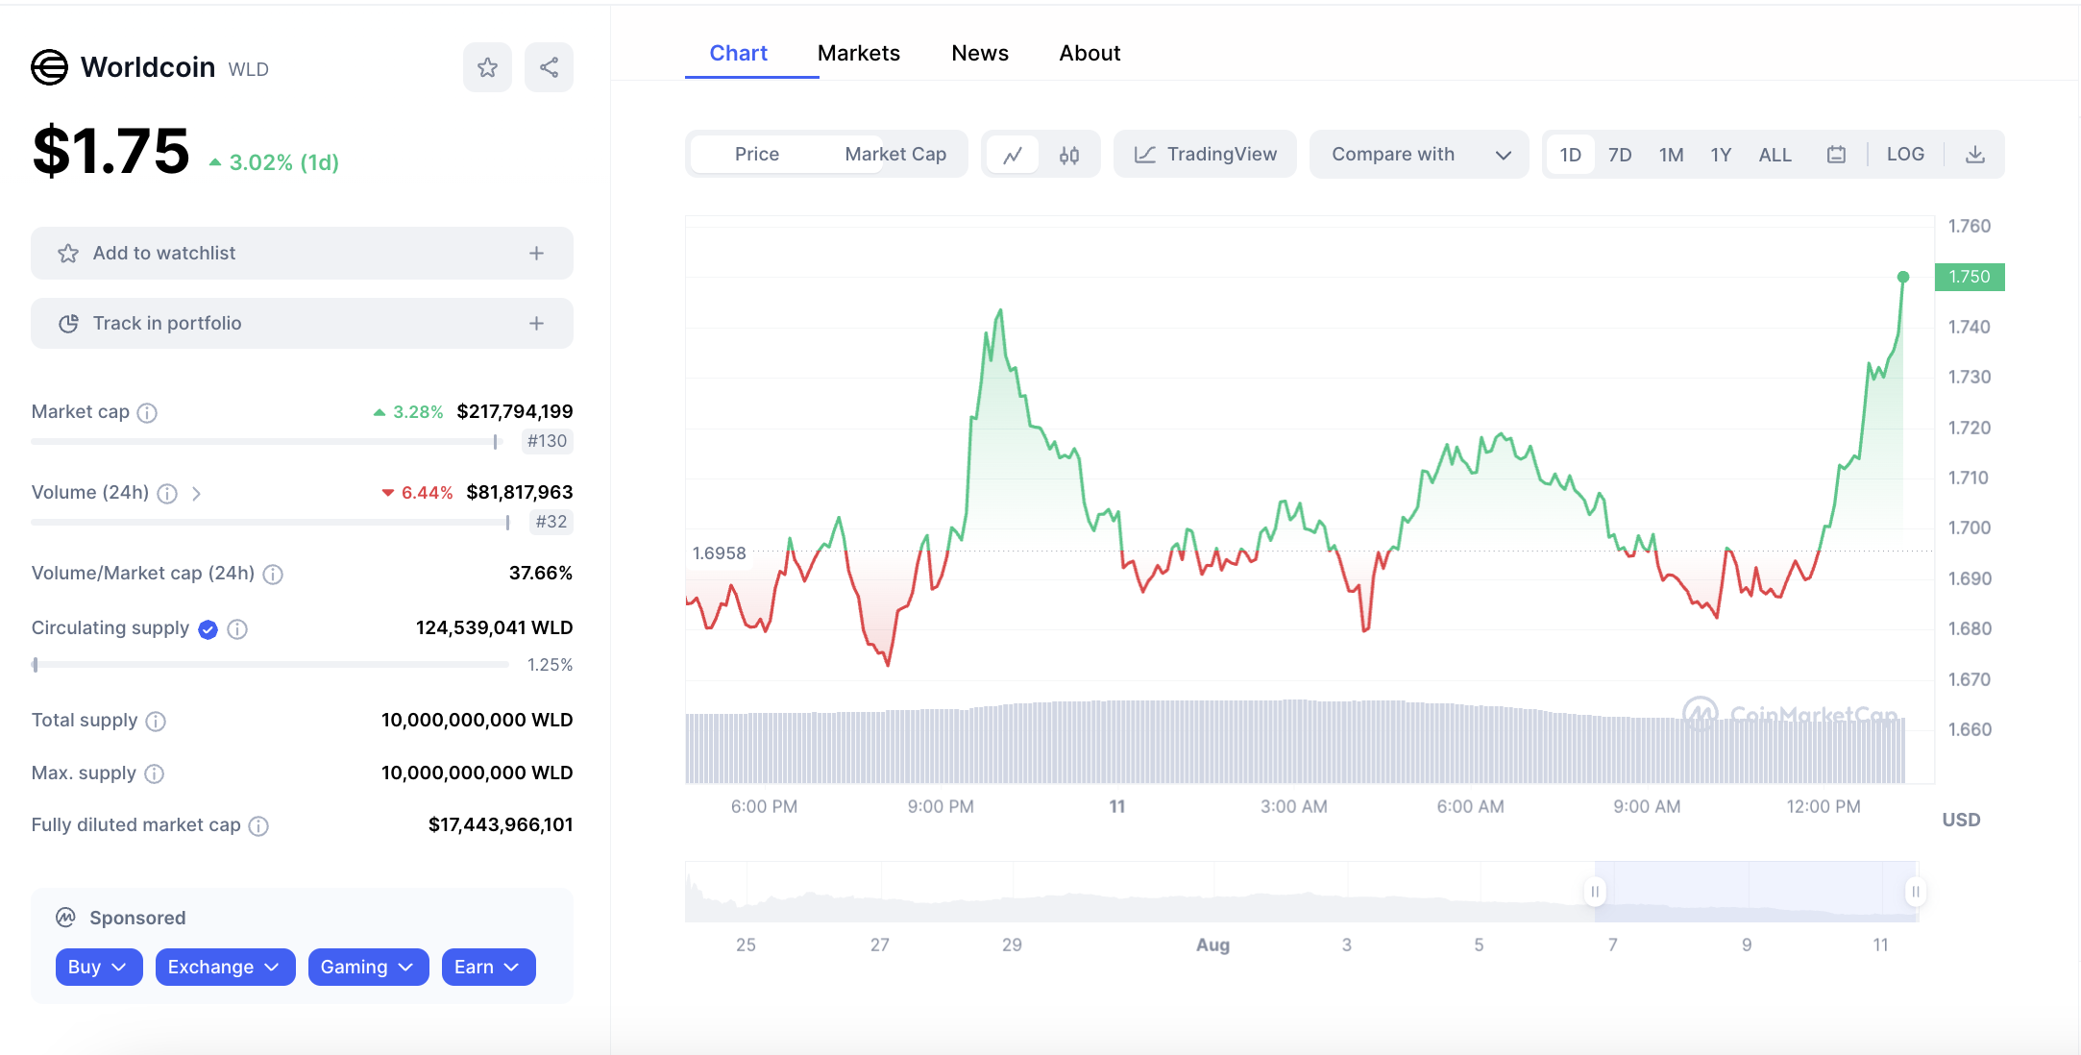This screenshot has height=1055, width=2081.
Task: Open the Markets tab
Action: (858, 53)
